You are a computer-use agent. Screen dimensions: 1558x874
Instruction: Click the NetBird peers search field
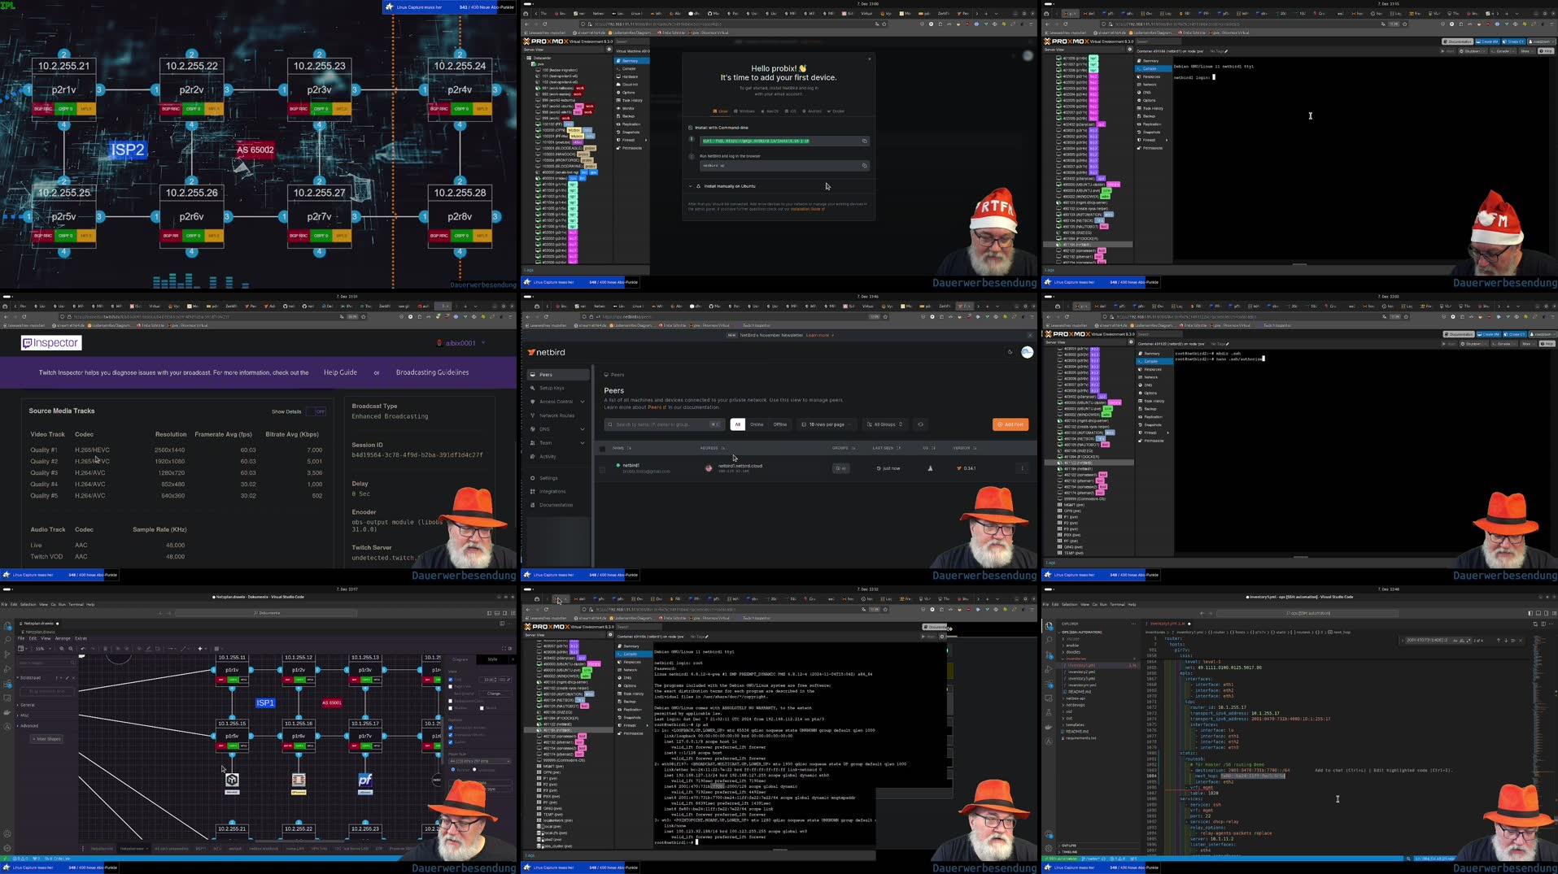pos(664,424)
